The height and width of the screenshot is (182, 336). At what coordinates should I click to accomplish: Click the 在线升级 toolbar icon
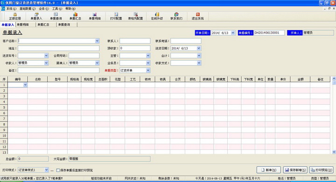(x=157, y=16)
